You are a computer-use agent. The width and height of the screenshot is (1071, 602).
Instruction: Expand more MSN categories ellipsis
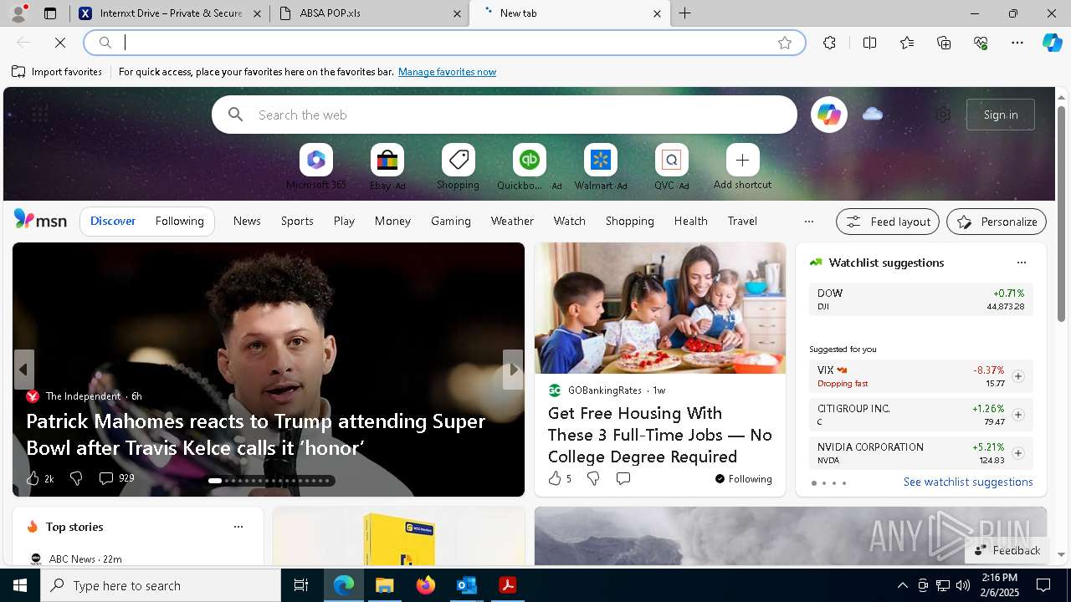point(808,222)
